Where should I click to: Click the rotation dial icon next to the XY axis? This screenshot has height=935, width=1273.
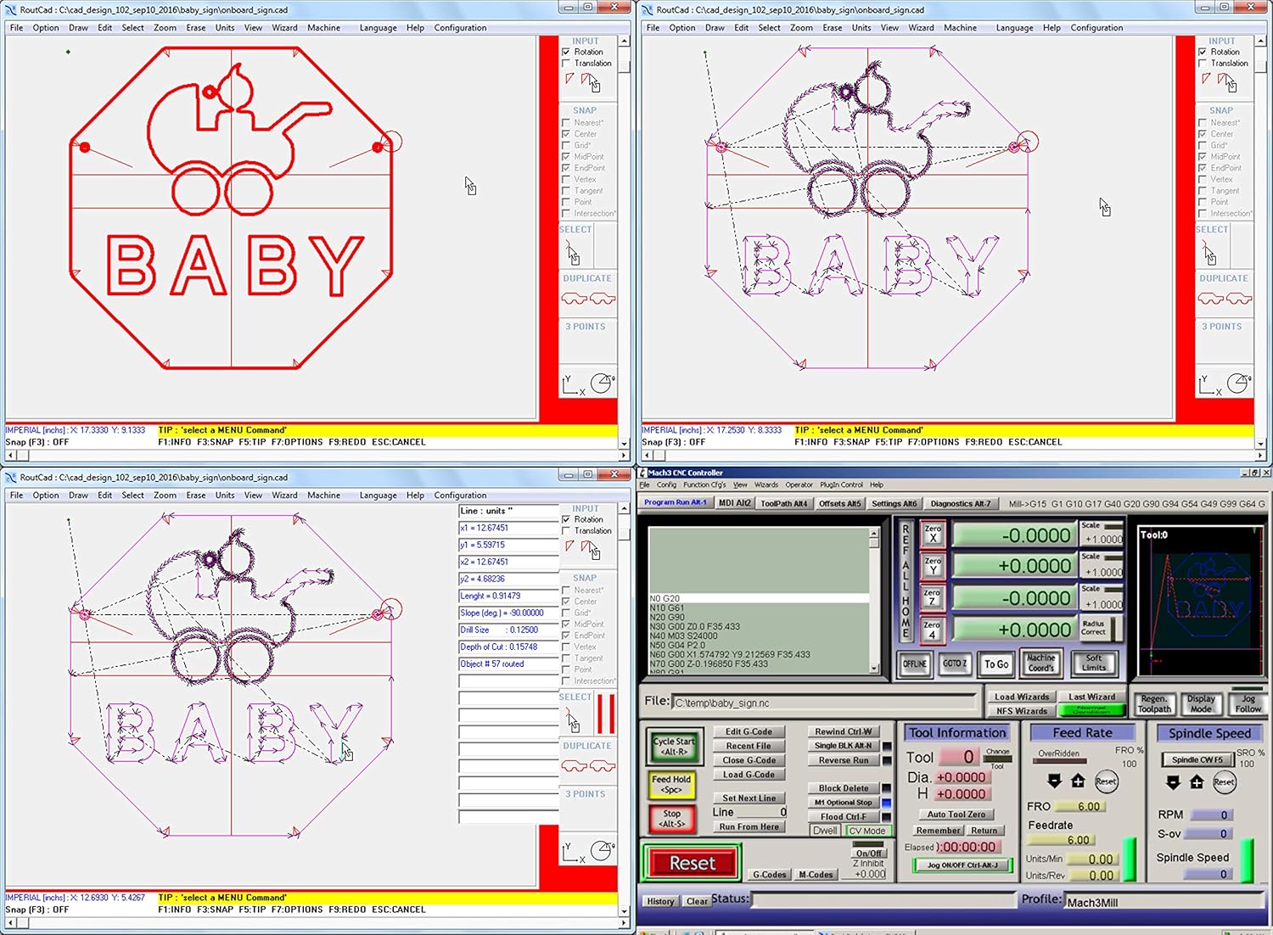pos(601,383)
